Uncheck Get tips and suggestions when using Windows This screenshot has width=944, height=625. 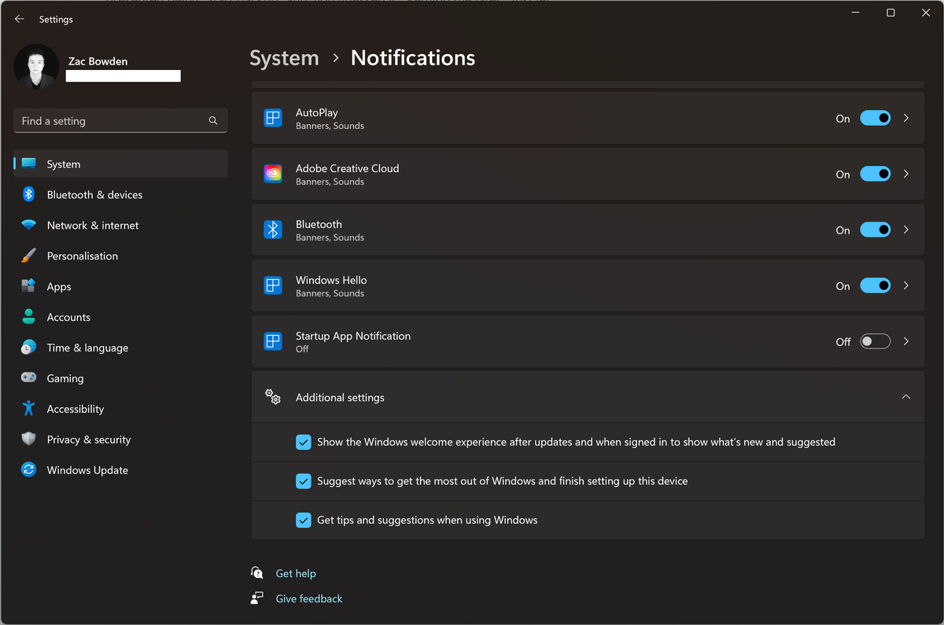click(x=303, y=520)
